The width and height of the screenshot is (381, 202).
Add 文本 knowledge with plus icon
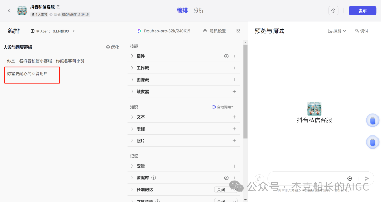click(x=234, y=117)
